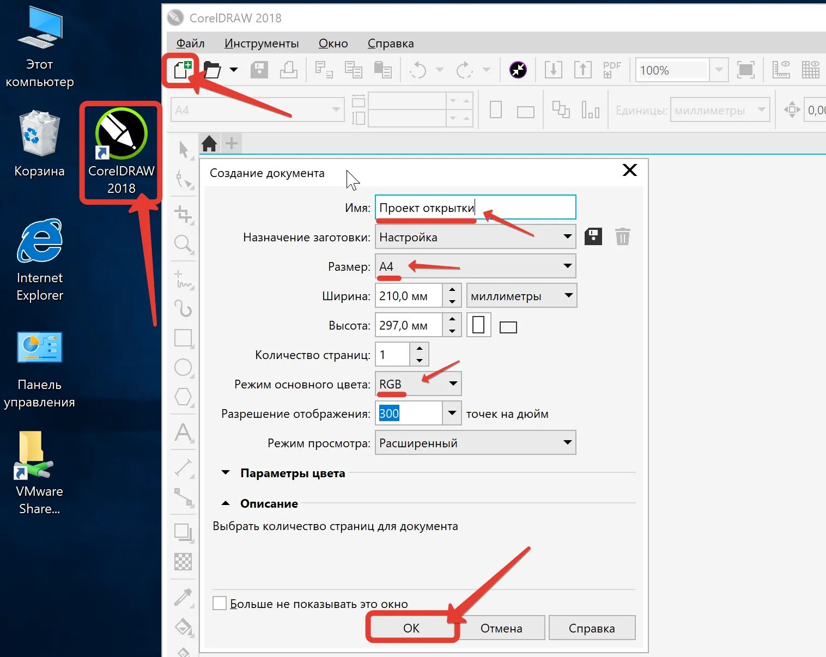Click the Home welcome screen tab icon
Viewport: 826px width, 657px height.
click(x=209, y=144)
